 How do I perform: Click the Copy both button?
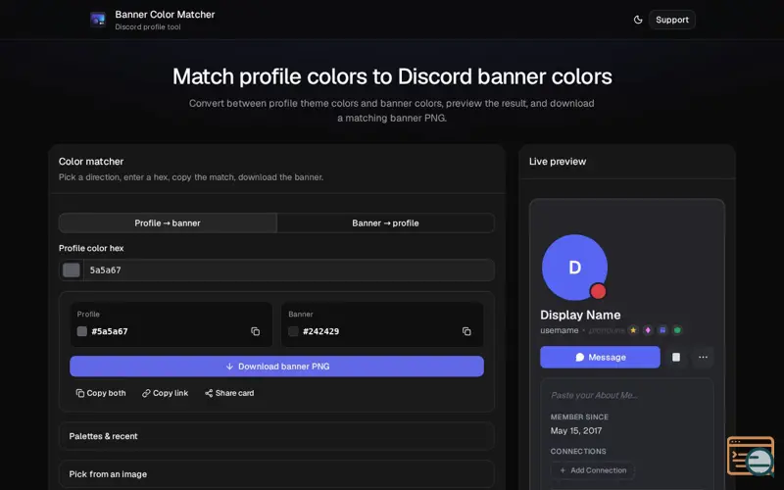click(x=101, y=393)
